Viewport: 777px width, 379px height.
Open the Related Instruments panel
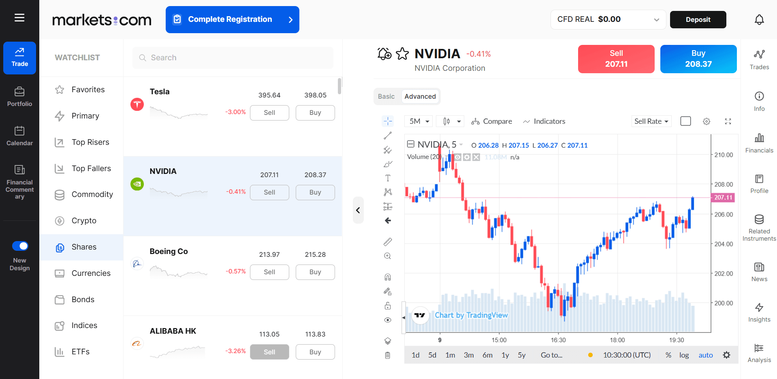(x=759, y=228)
